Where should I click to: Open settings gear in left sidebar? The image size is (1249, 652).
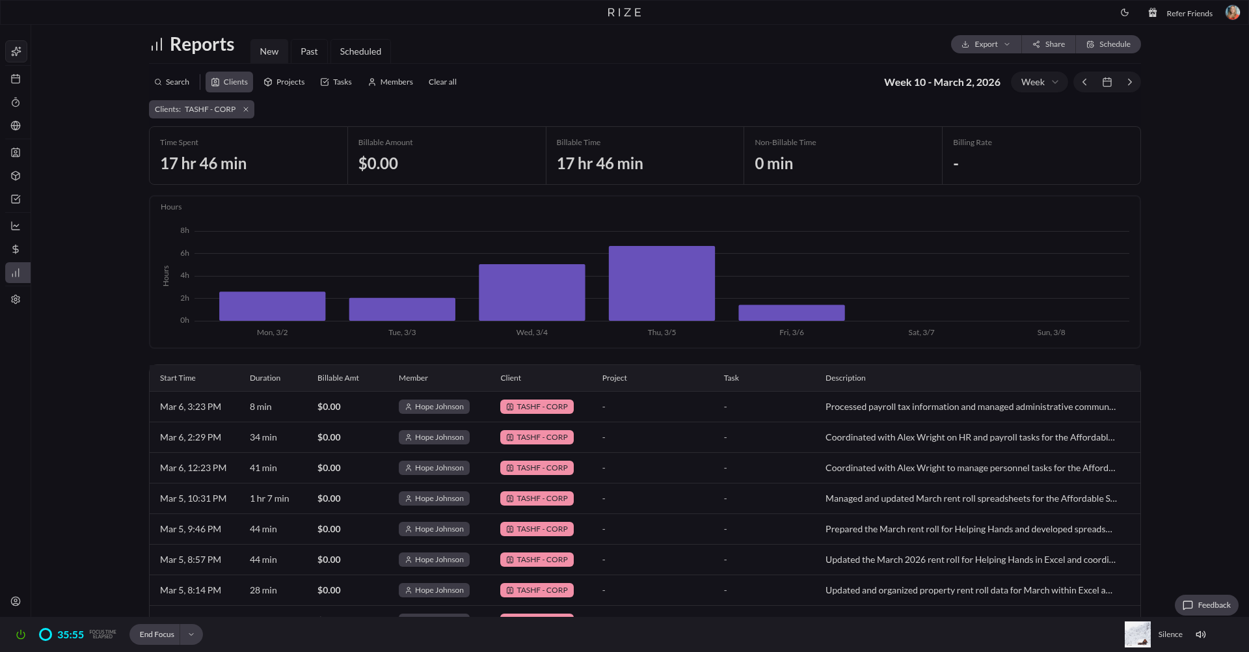pyautogui.click(x=16, y=299)
